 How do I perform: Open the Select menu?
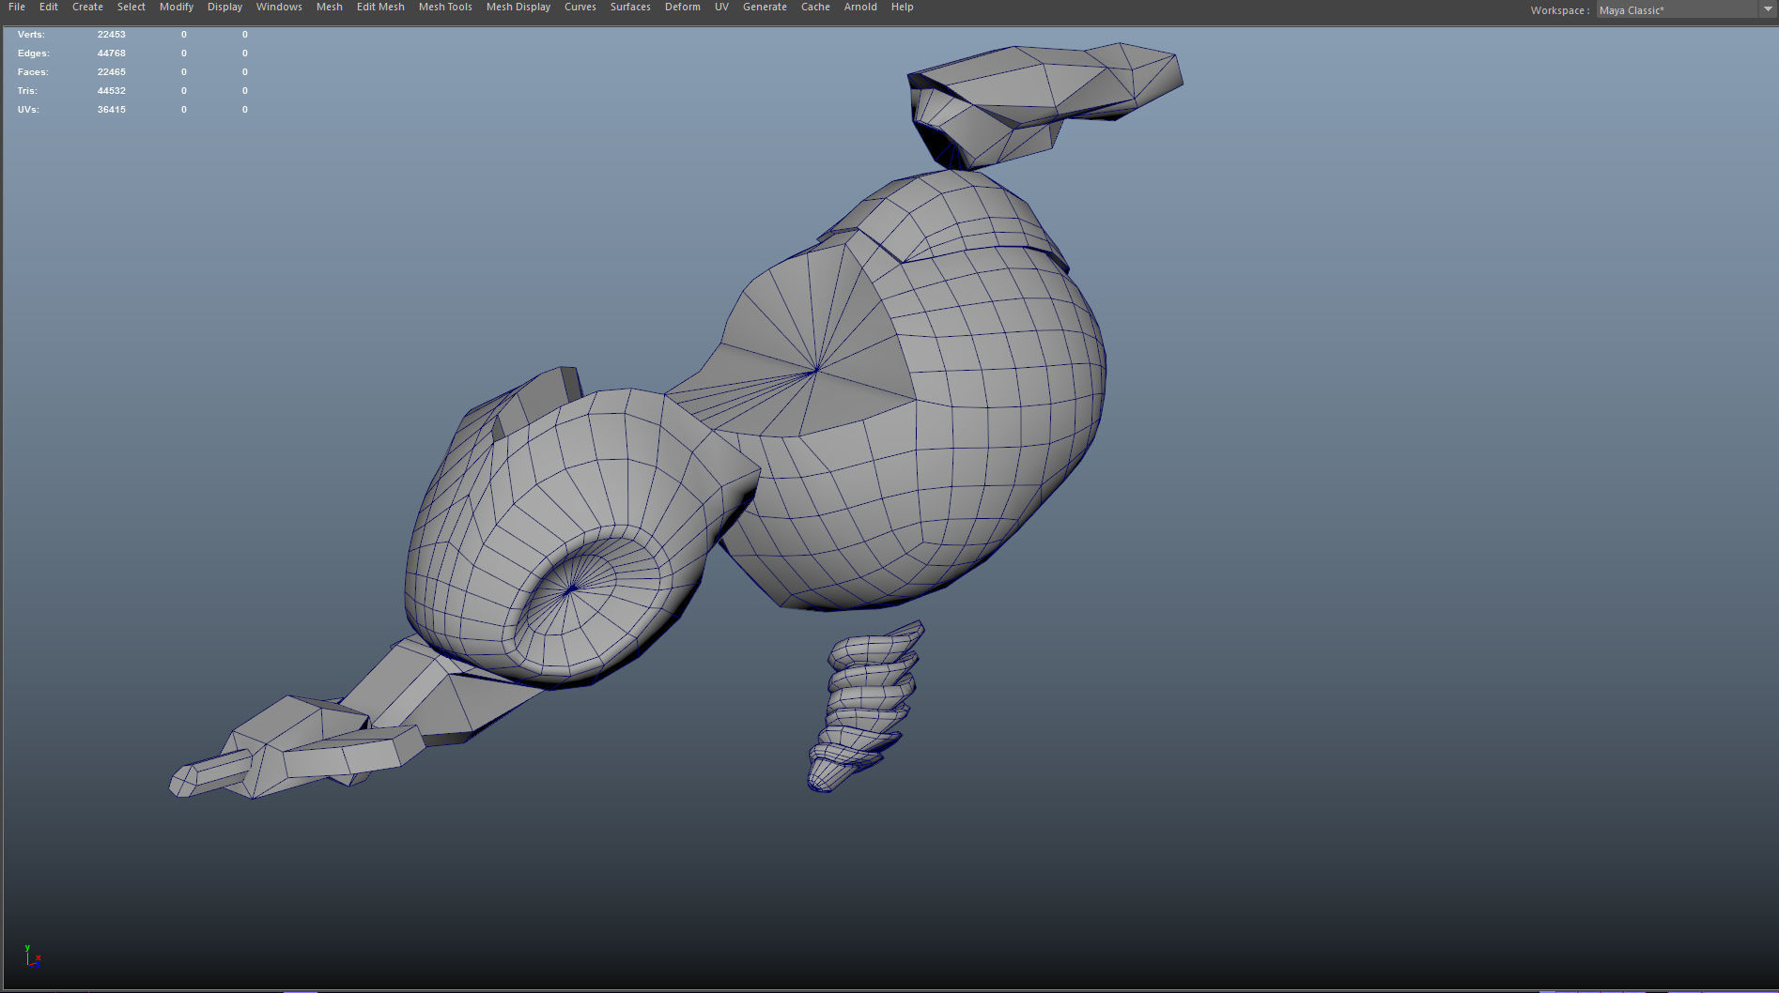pyautogui.click(x=131, y=8)
